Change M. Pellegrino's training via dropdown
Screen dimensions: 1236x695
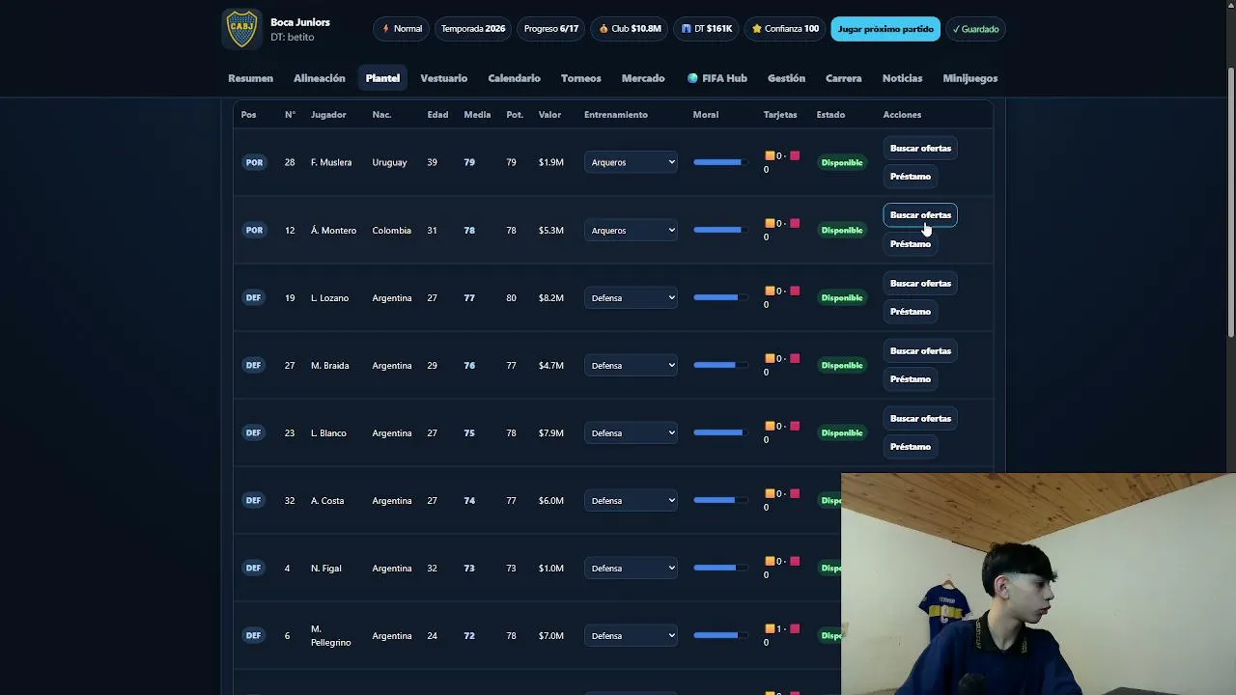pyautogui.click(x=631, y=635)
